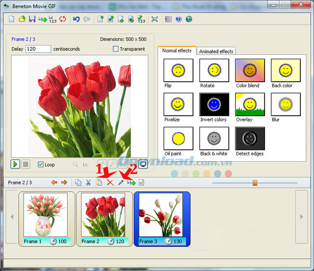Switch to the Animated effects tab
The width and height of the screenshot is (314, 271).
point(216,51)
